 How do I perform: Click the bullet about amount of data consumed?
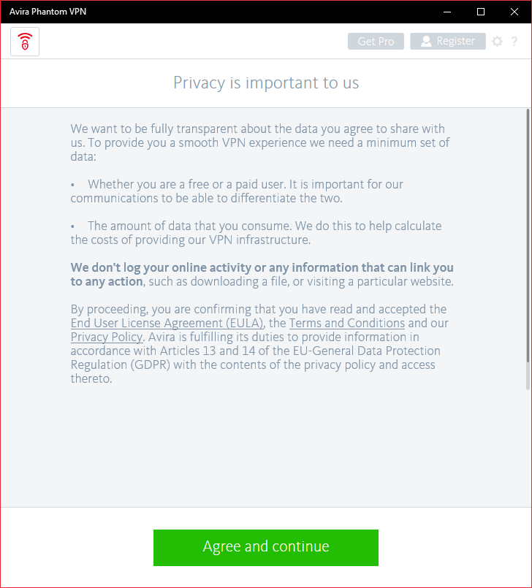256,232
